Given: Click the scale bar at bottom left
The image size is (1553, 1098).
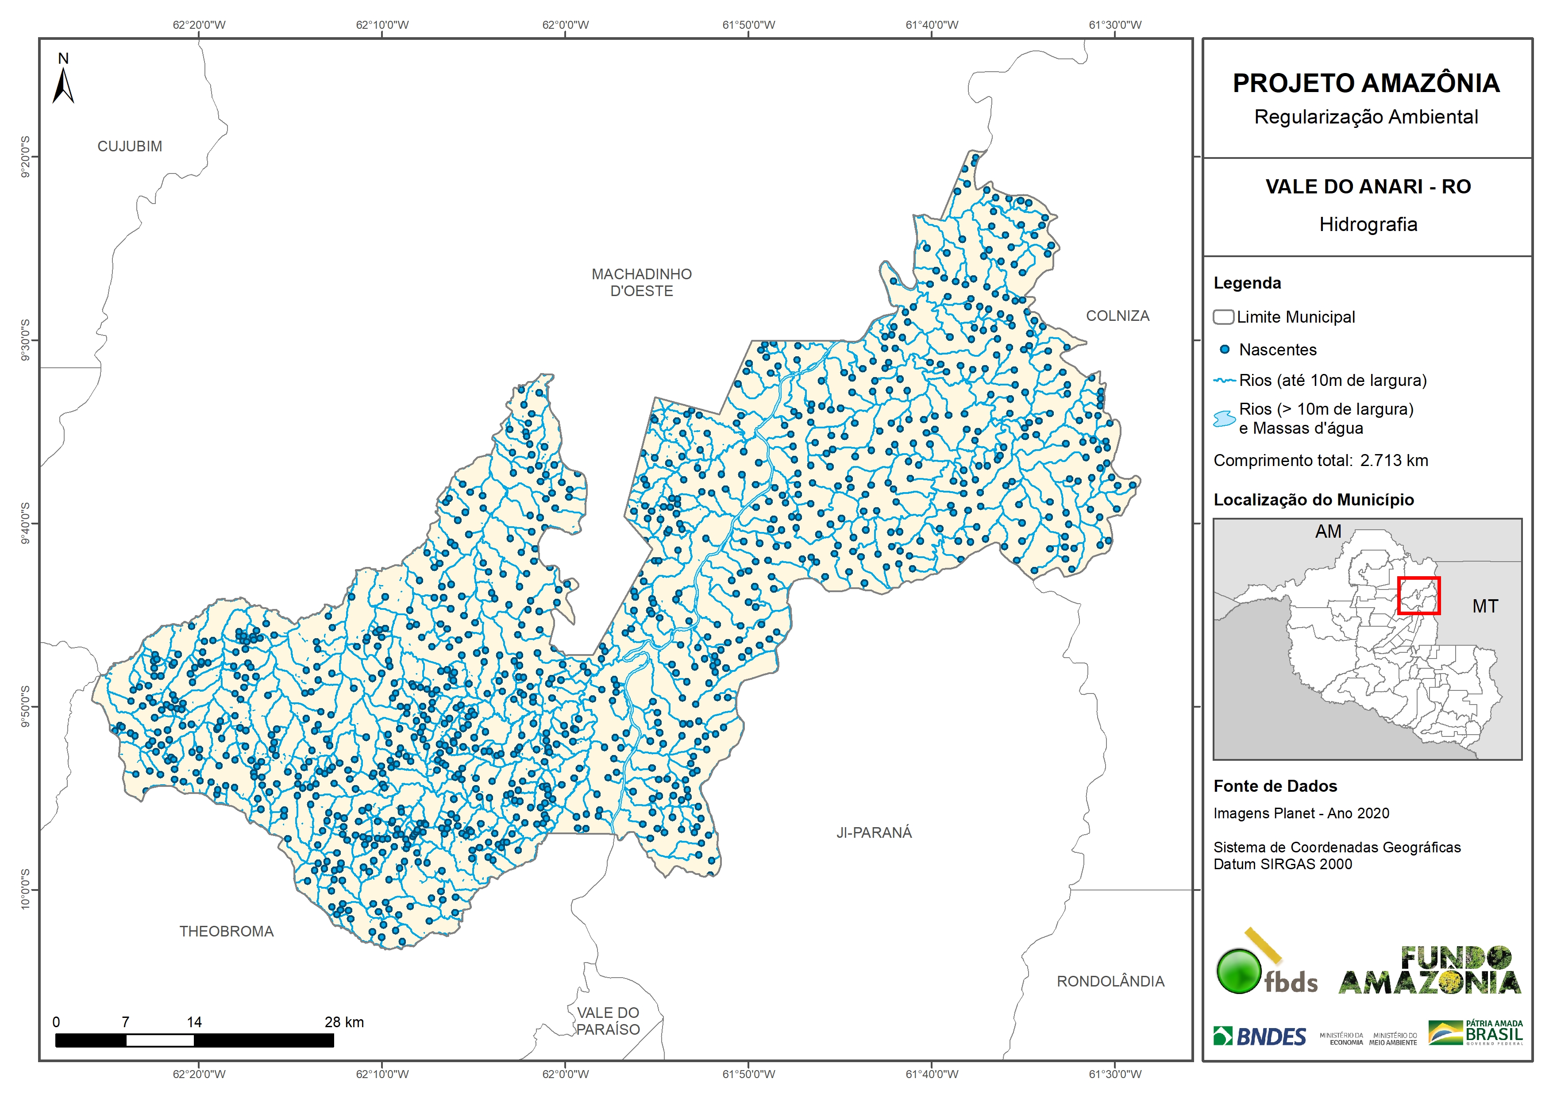Looking at the screenshot, I should pyautogui.click(x=194, y=1040).
